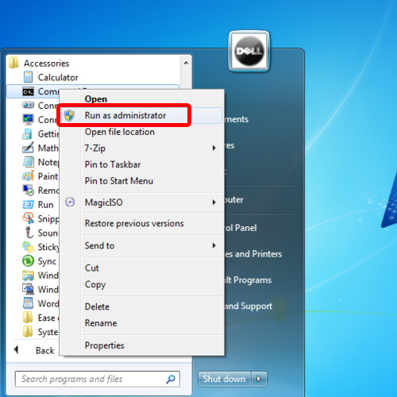
Task: Open Default Programs link
Action: pos(248,280)
